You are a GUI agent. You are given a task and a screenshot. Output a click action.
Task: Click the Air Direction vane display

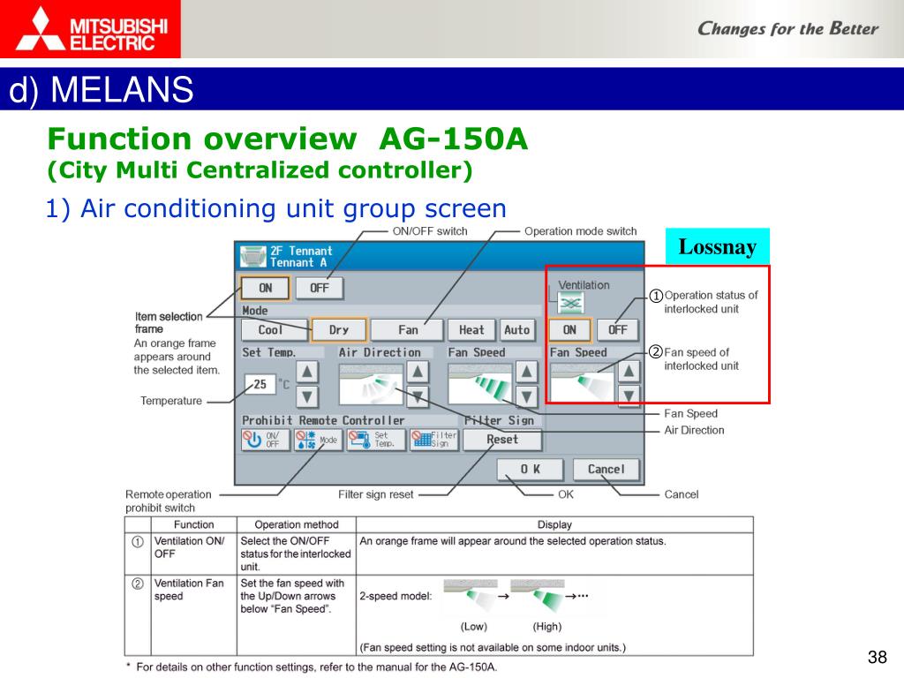[x=370, y=385]
